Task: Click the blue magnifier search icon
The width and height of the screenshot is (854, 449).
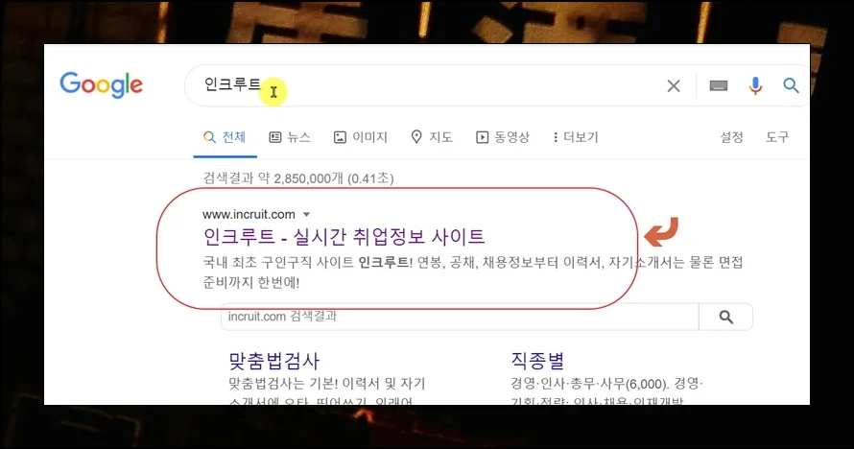Action: pyautogui.click(x=791, y=85)
